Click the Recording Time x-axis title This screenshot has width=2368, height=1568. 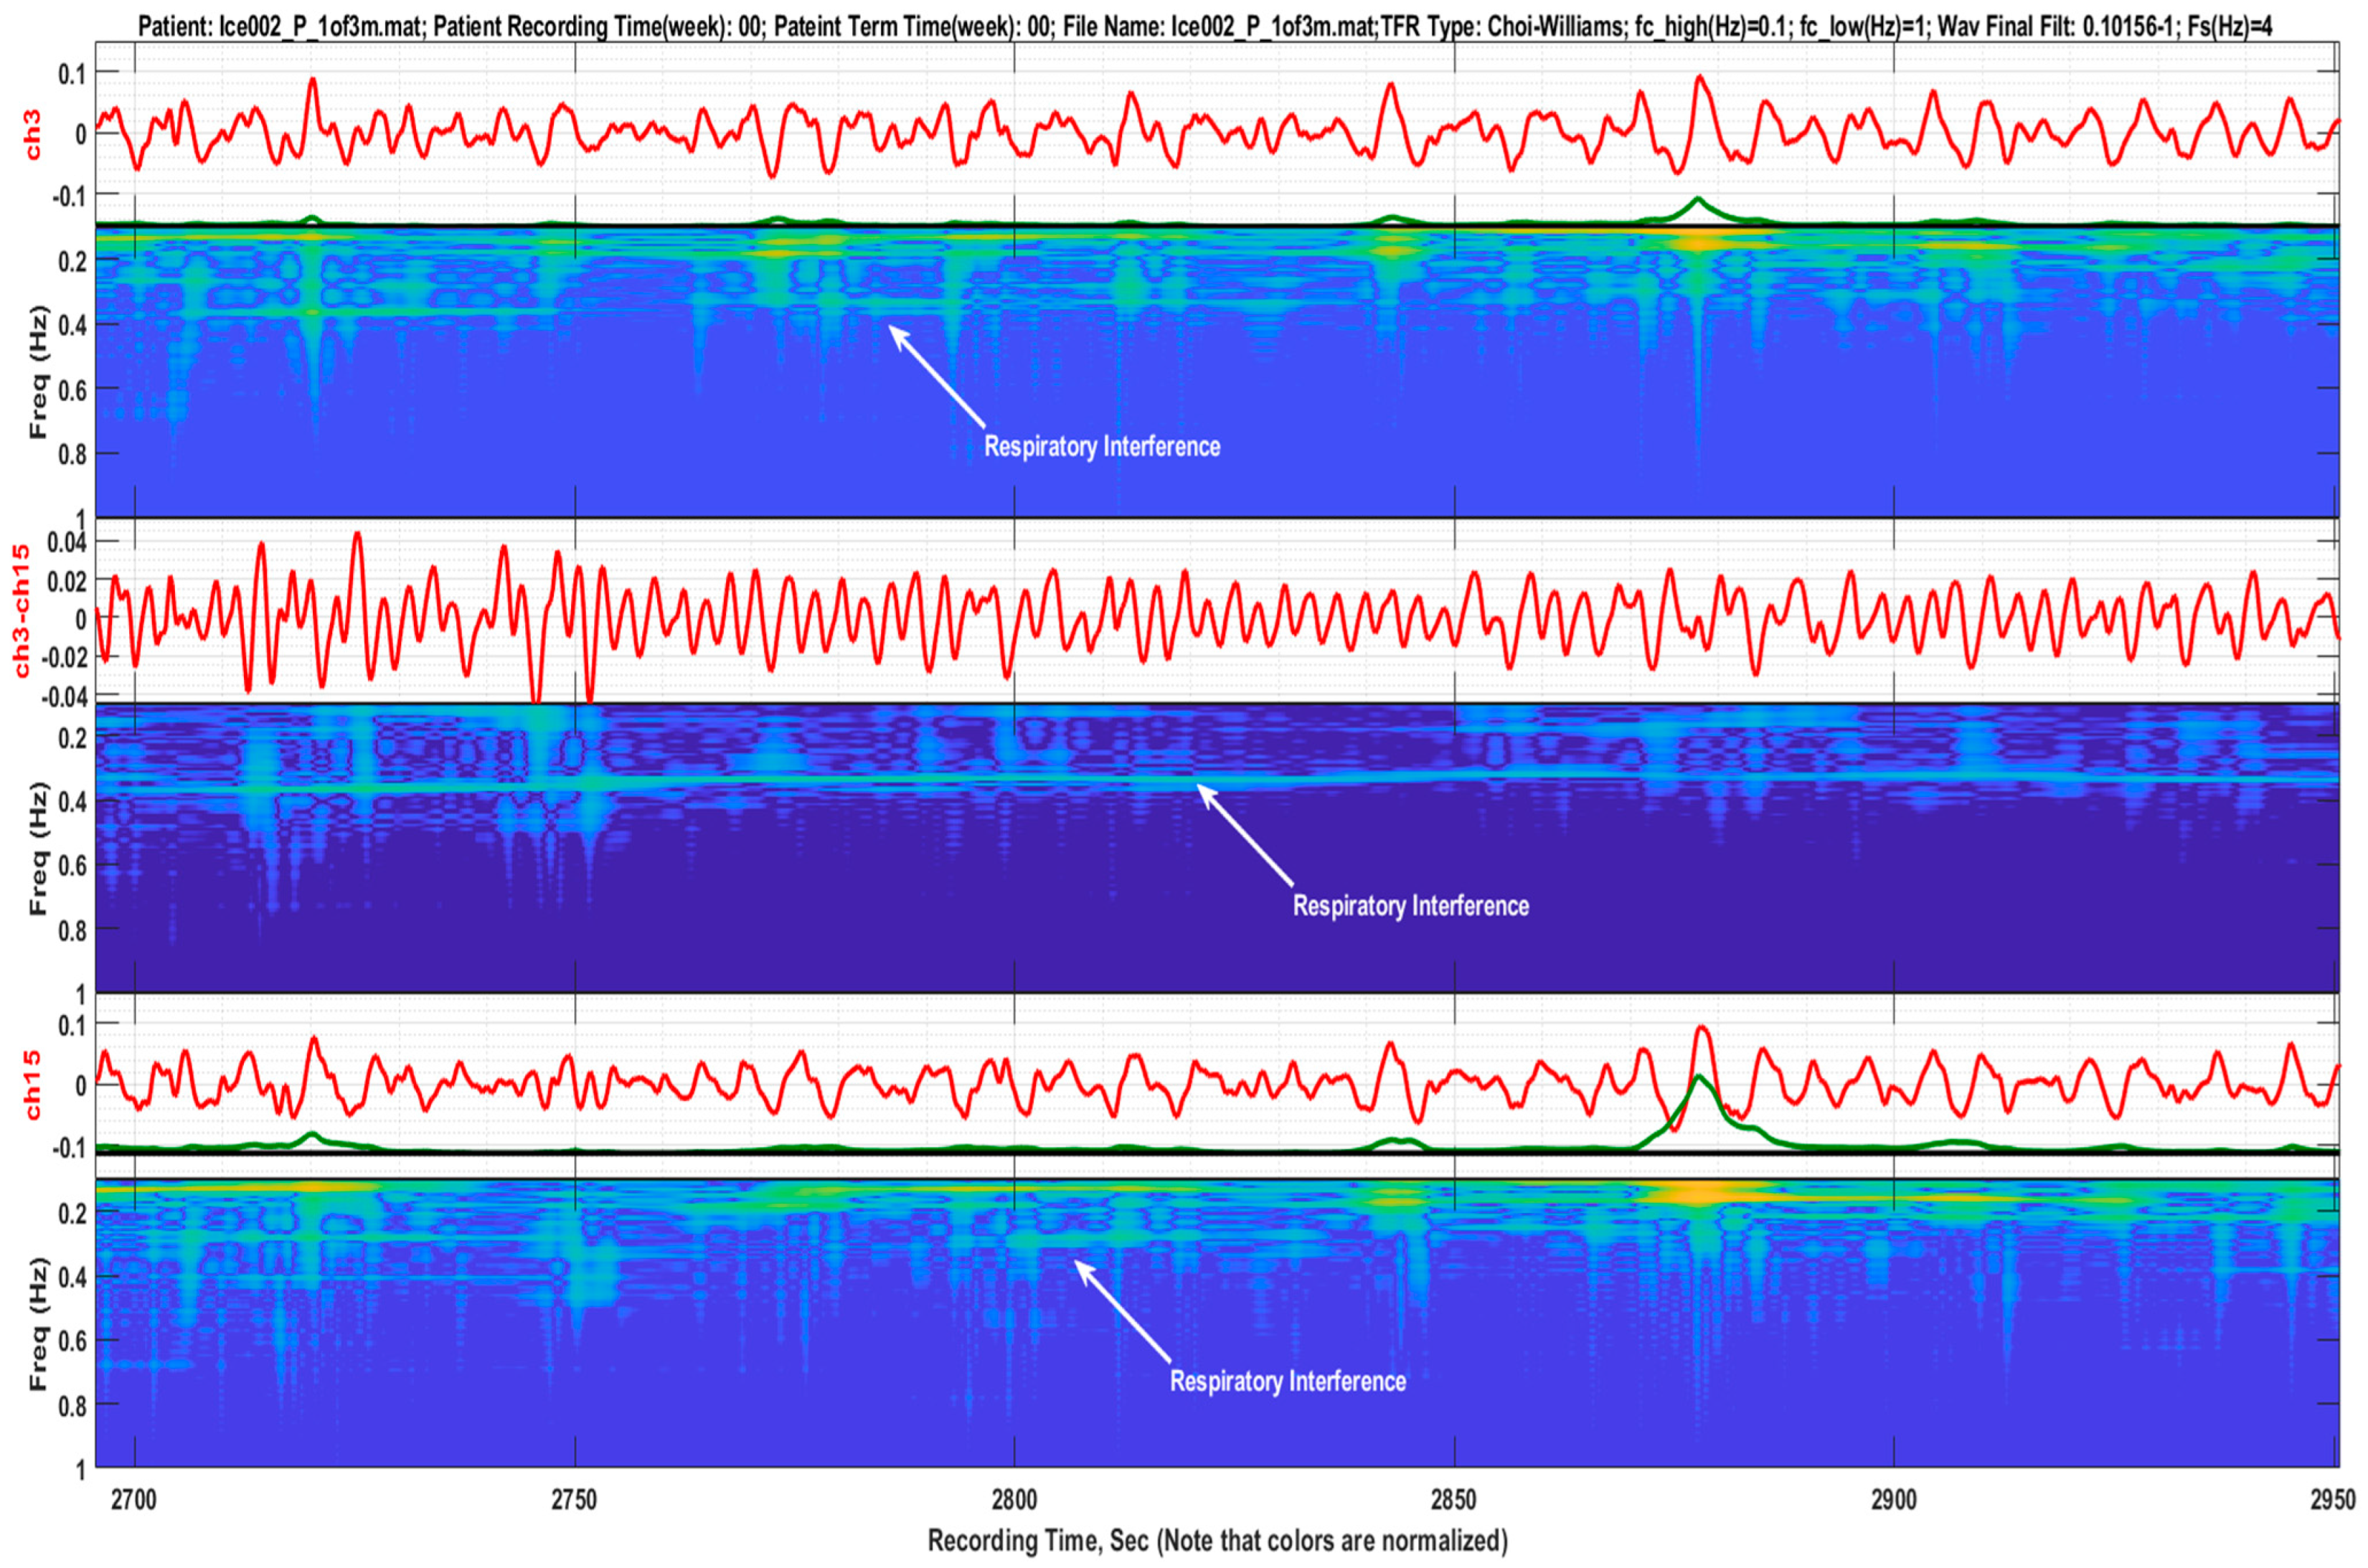[x=1217, y=1540]
